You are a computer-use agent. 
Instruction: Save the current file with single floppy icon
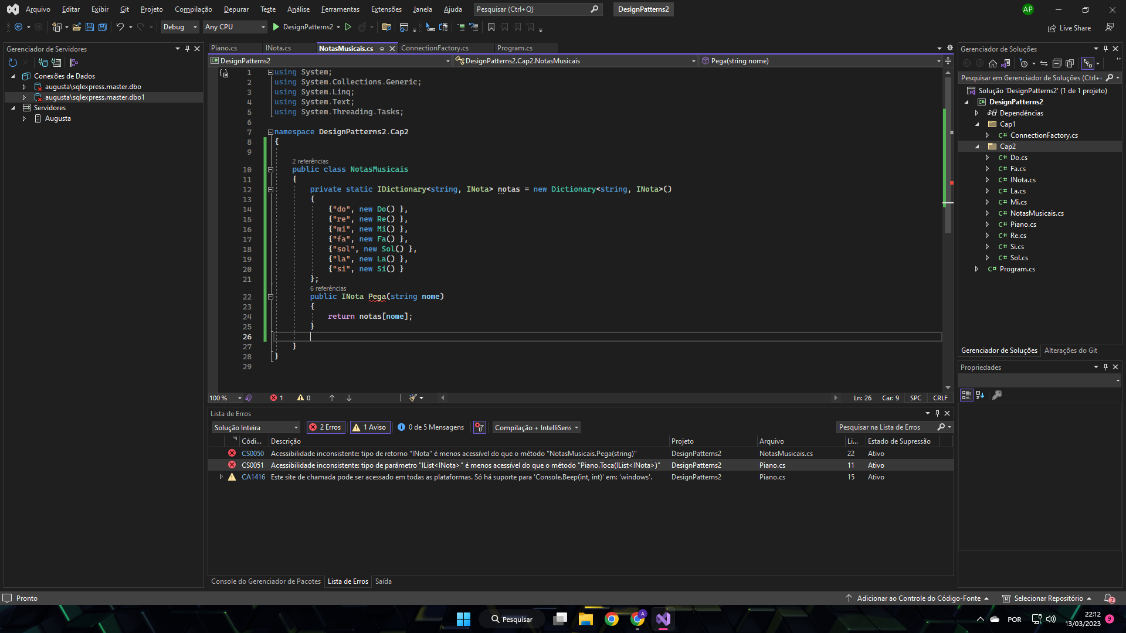(89, 27)
